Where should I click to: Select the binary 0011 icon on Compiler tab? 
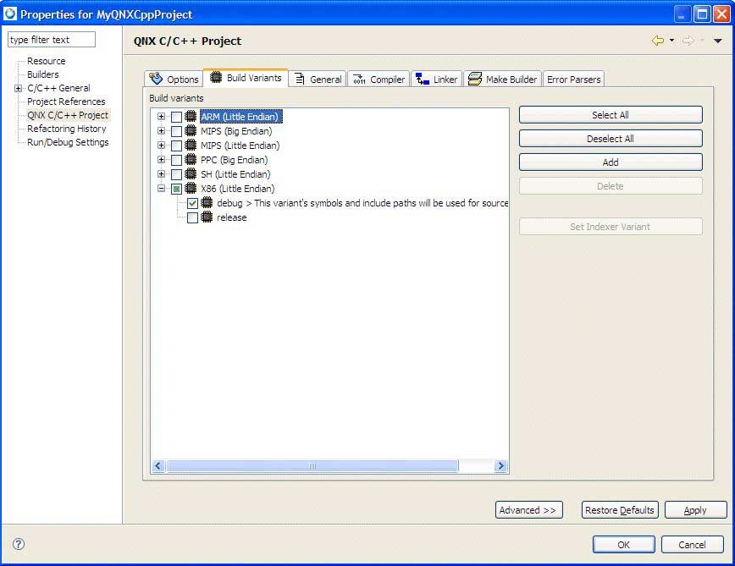[x=358, y=77]
